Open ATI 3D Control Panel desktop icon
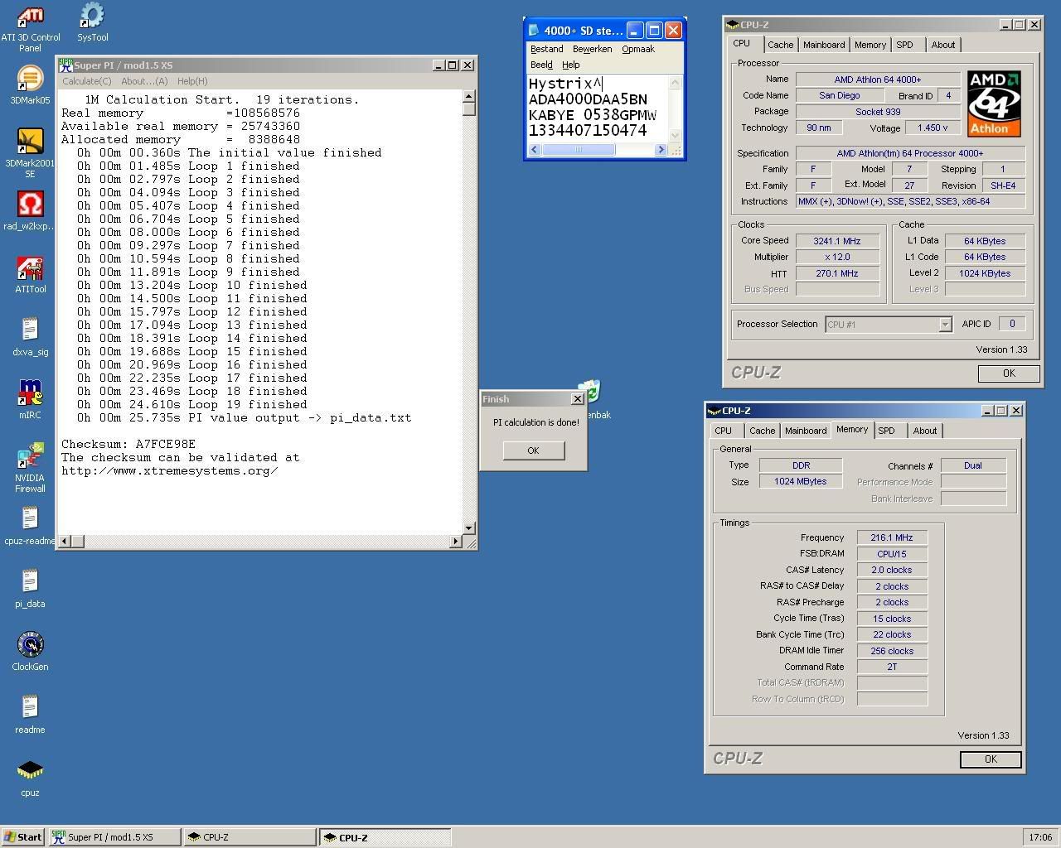Viewport: 1061px width, 848px height. click(x=30, y=17)
